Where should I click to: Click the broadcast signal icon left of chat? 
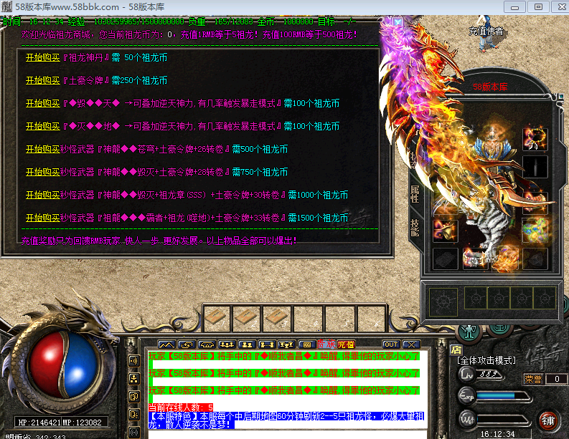(134, 432)
